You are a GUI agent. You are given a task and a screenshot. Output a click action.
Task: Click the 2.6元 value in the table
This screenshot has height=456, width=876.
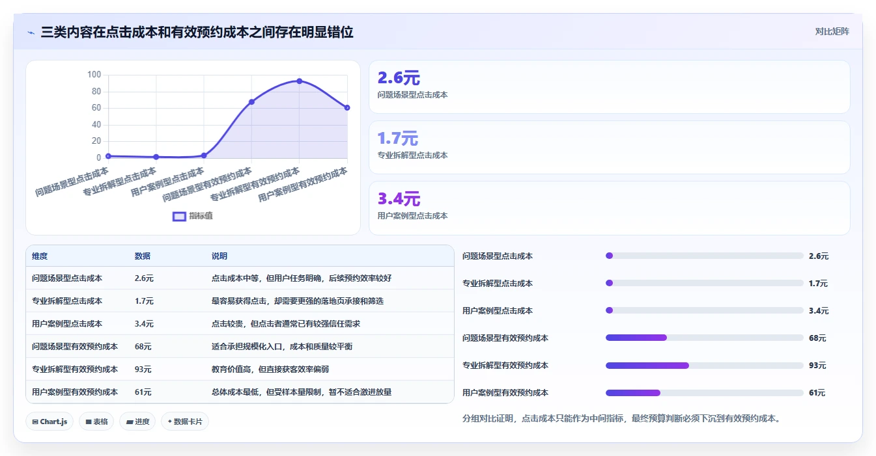click(145, 278)
